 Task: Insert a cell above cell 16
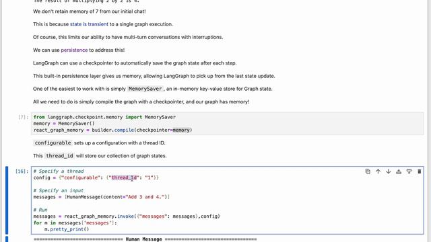[x=399, y=171]
